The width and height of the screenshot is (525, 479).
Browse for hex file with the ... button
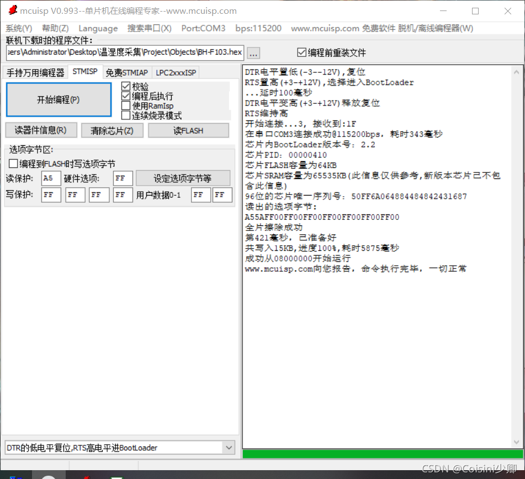click(x=253, y=53)
